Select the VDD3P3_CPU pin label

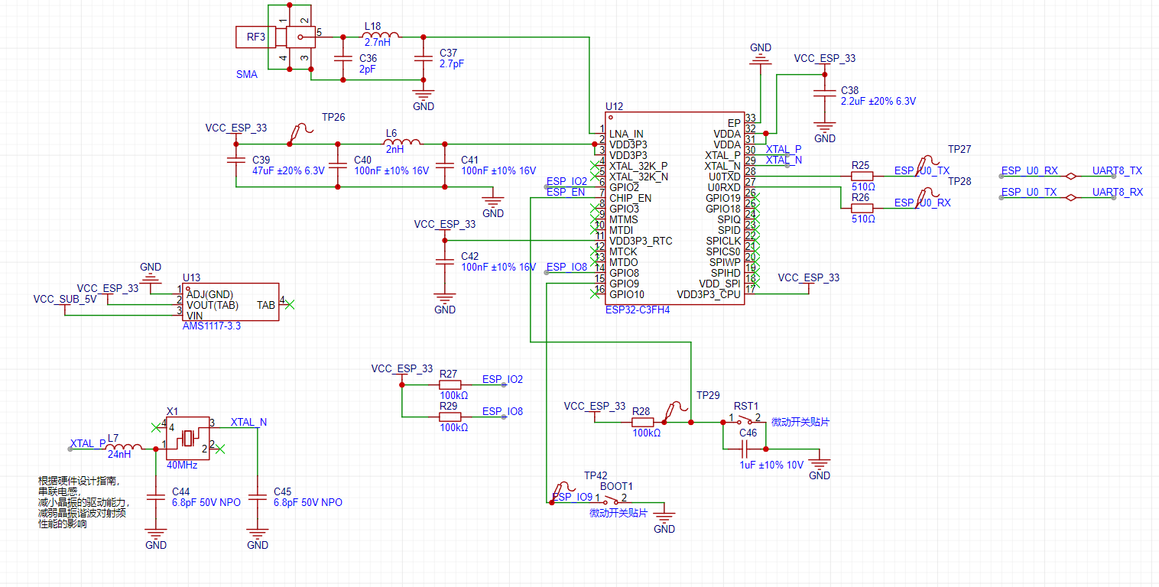[709, 294]
